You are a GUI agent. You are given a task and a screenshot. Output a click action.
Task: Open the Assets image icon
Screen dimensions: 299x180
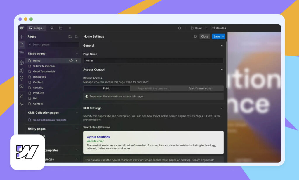coord(22,86)
